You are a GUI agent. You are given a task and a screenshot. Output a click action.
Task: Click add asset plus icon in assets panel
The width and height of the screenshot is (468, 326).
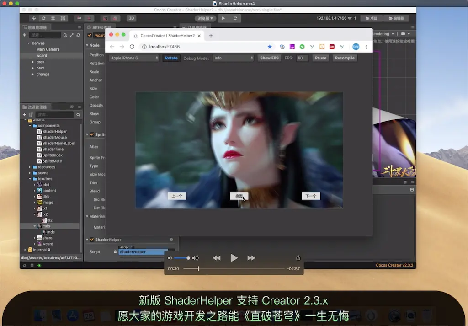(25, 115)
